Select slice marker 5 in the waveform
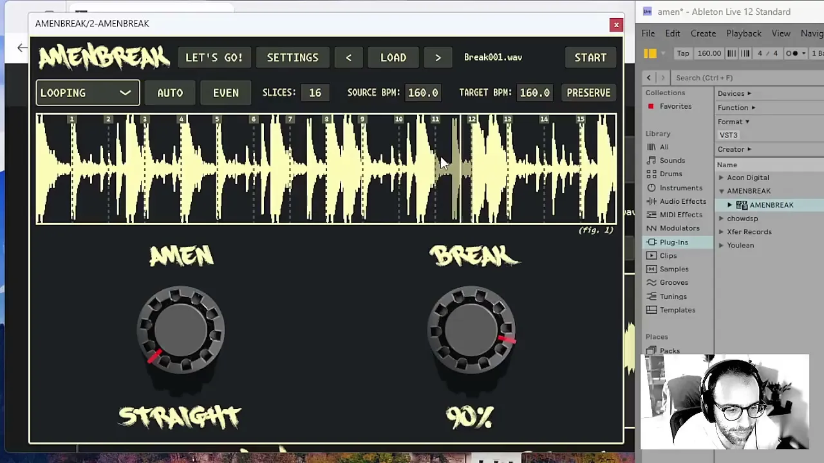Screen dimensions: 824x463 (217, 120)
